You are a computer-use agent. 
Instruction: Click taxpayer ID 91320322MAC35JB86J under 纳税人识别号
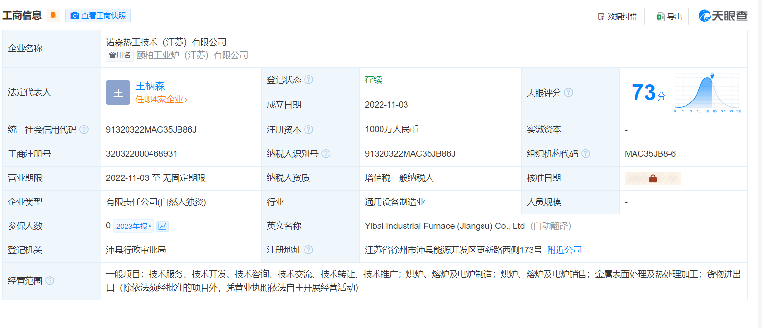[x=410, y=154]
